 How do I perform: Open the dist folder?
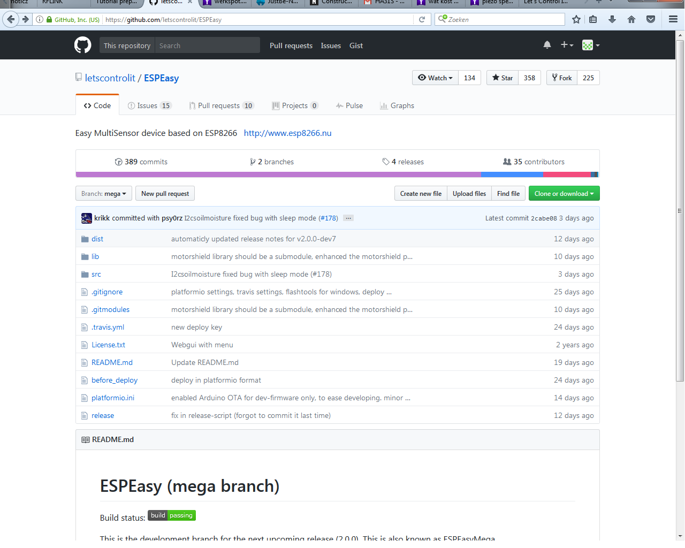coord(97,239)
